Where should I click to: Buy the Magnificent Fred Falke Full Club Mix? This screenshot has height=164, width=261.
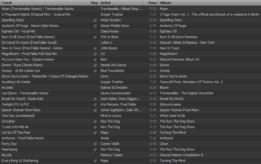(x=95, y=54)
